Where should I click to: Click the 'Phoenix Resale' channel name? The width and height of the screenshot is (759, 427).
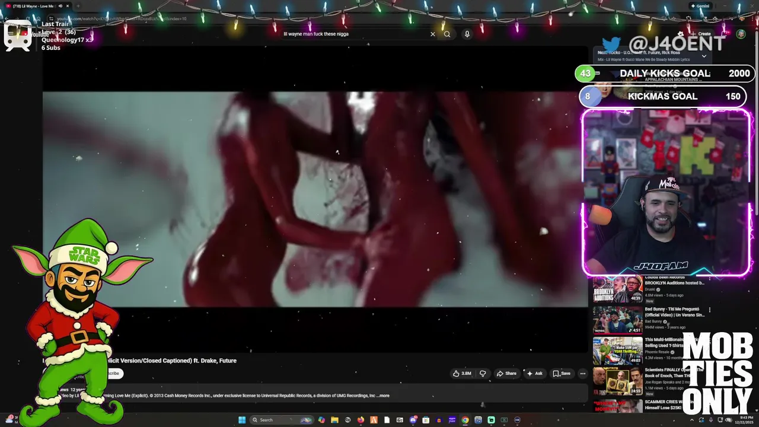point(658,352)
